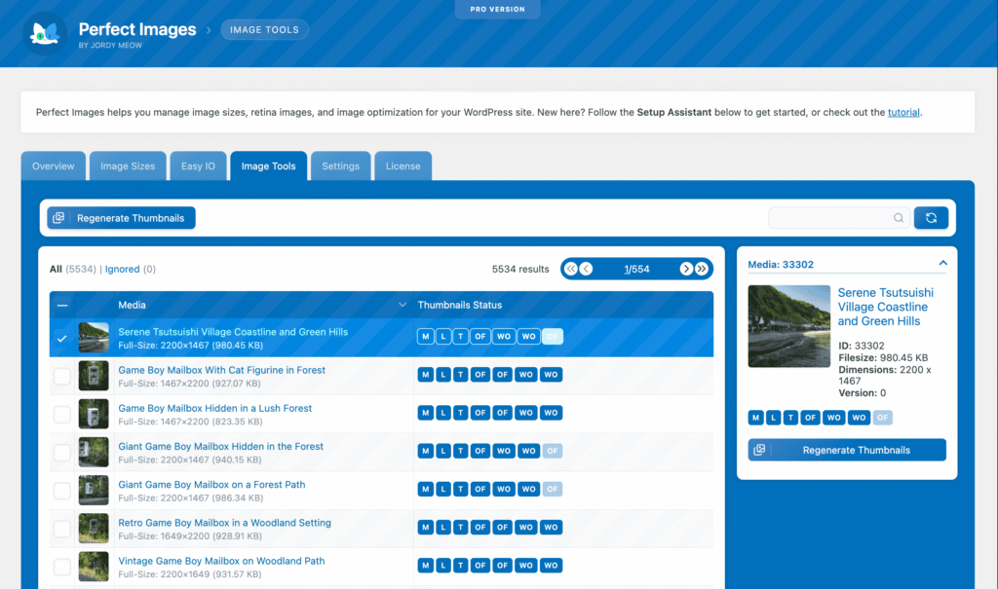The image size is (998, 589).
Task: Open the tutorial link
Action: (x=903, y=112)
